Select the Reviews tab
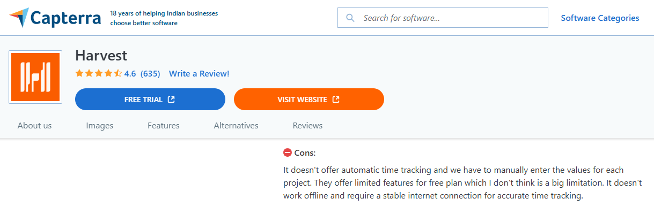Image resolution: width=654 pixels, height=206 pixels. coord(307,126)
